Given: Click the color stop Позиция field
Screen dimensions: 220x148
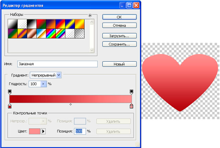Looking at the screenshot, I should point(80,131).
